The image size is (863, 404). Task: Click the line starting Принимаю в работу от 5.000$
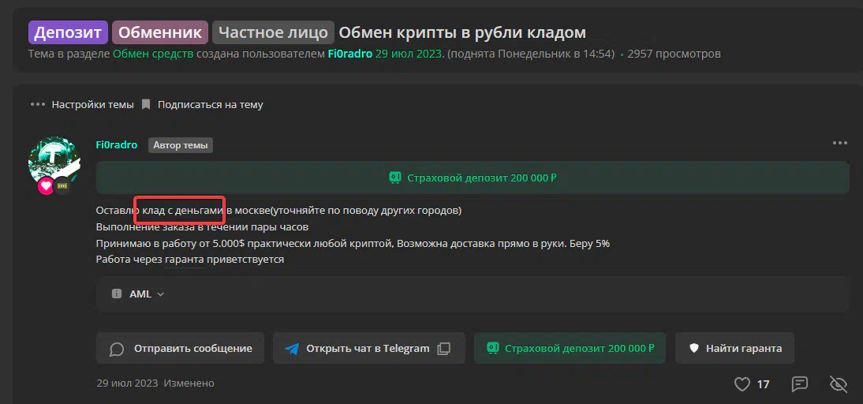pyautogui.click(x=353, y=243)
